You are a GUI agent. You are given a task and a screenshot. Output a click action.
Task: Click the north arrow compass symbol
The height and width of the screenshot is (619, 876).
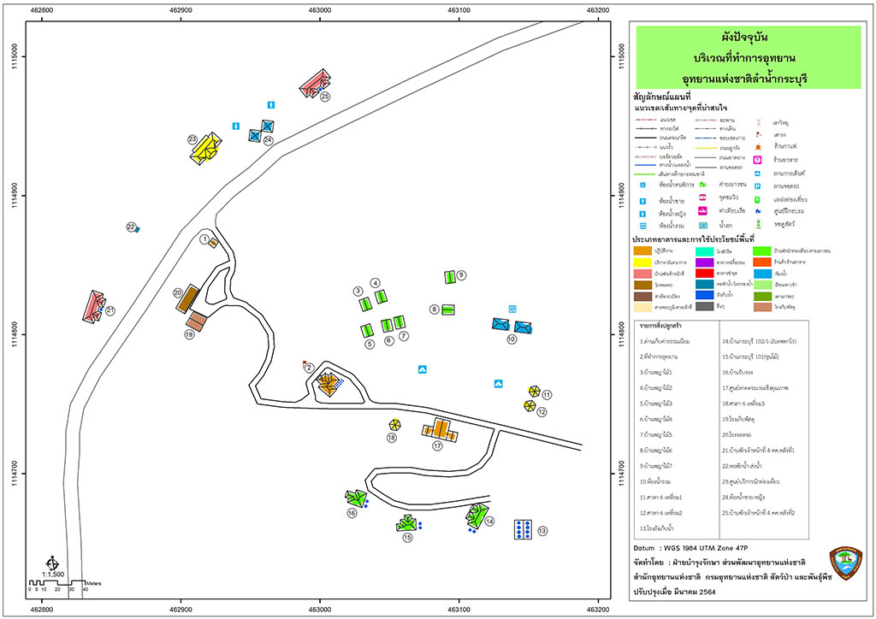(52, 562)
